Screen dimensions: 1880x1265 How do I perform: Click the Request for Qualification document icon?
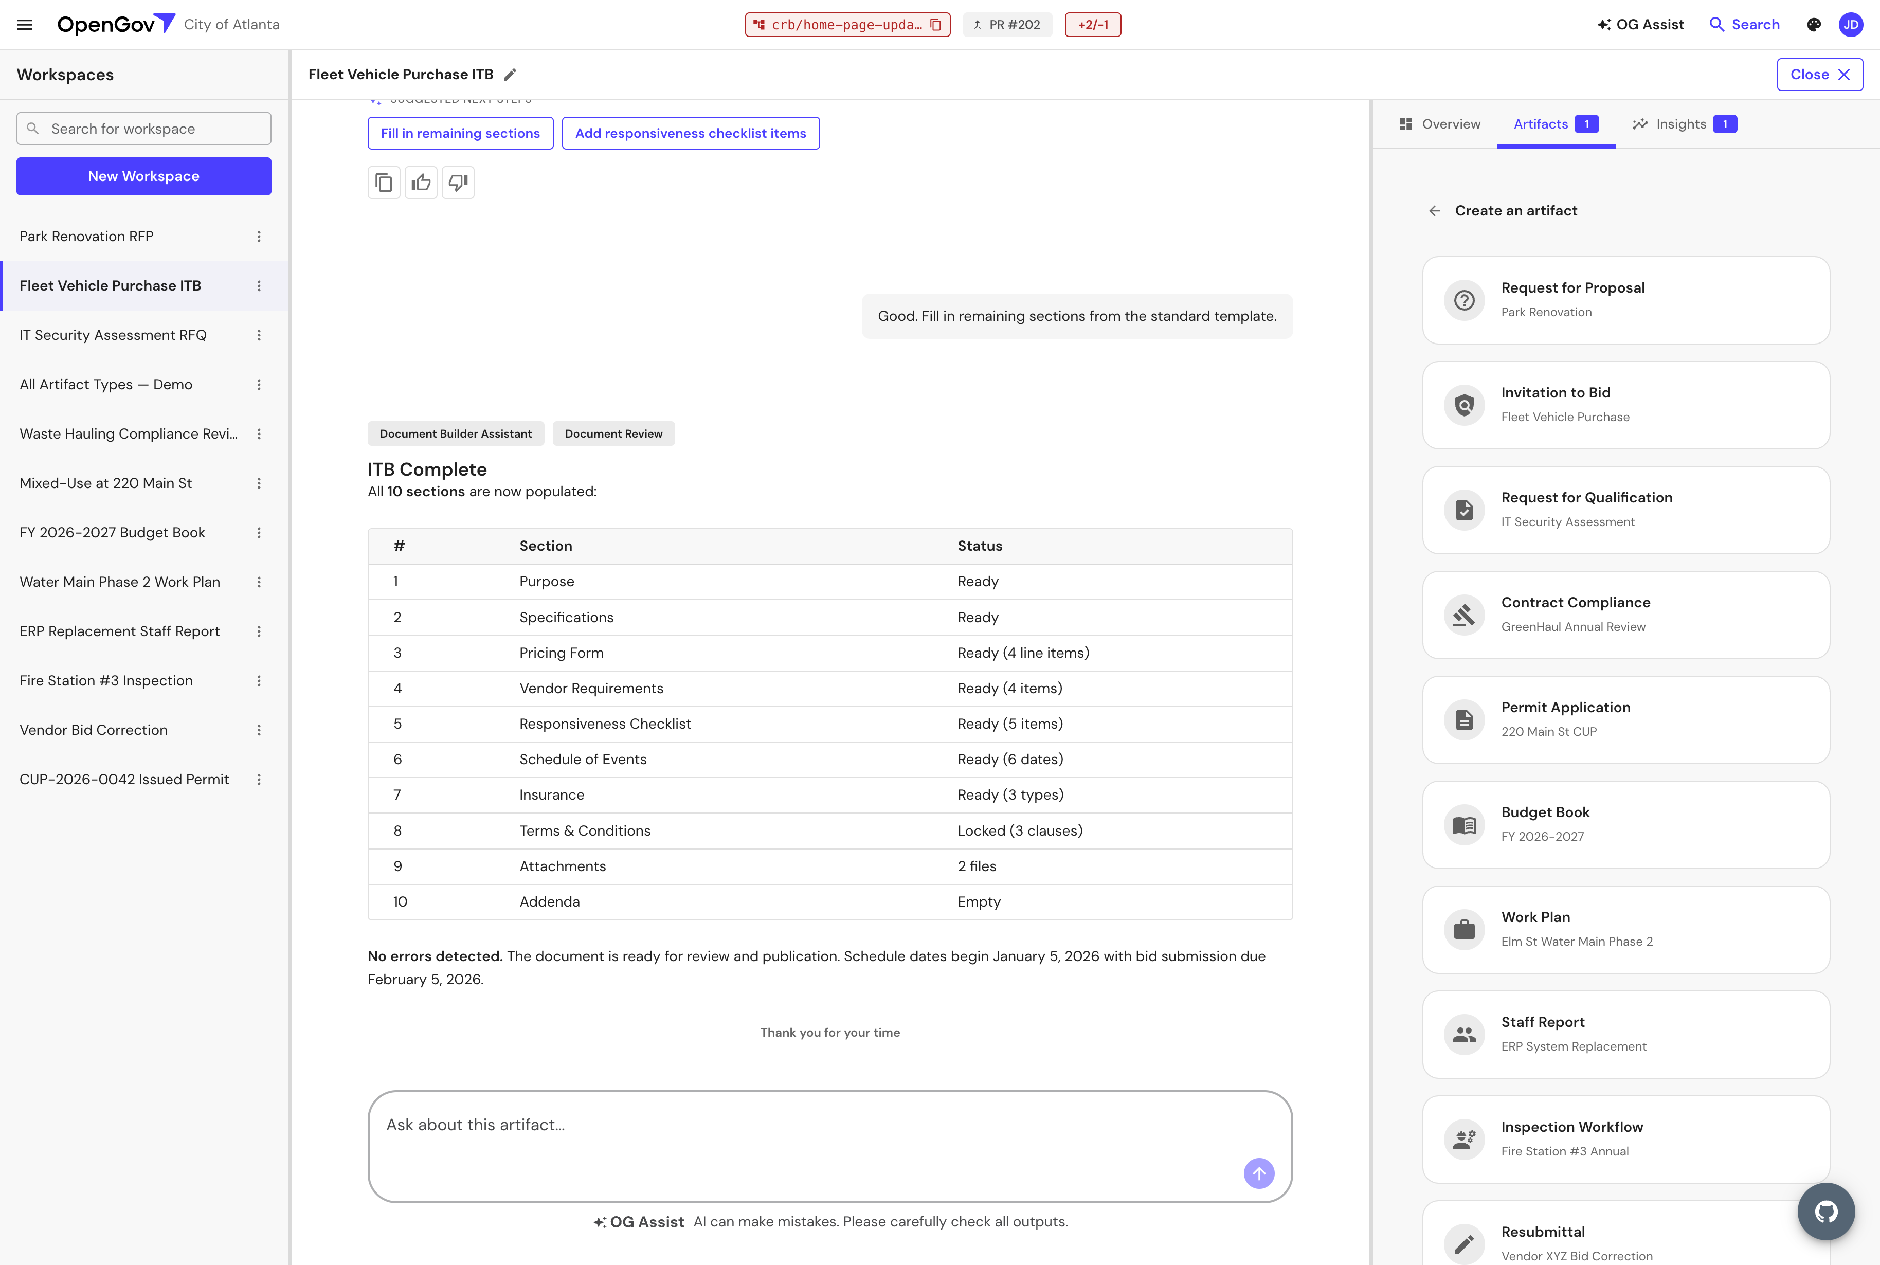tap(1464, 511)
